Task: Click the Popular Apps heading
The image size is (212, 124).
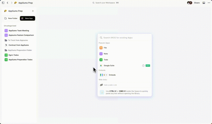Action: tap(104, 43)
